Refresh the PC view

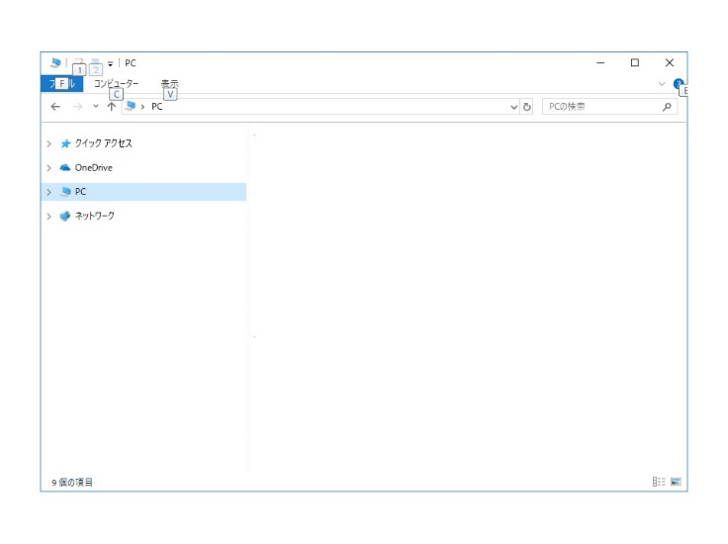click(x=526, y=107)
